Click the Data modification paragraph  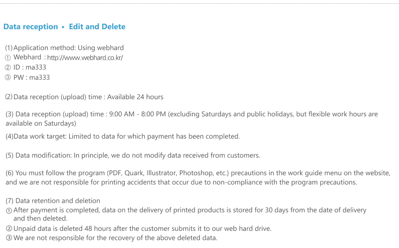point(133,155)
